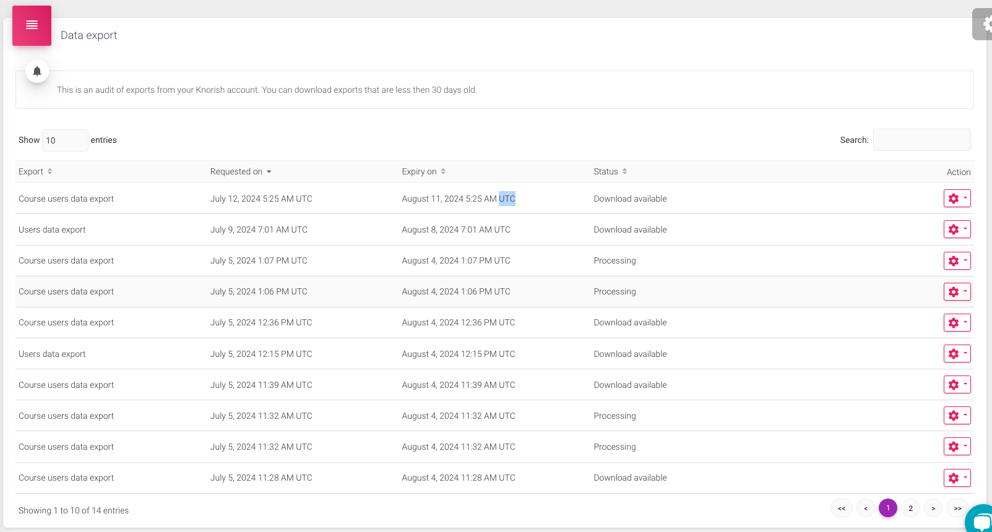Click 'August 4, 2024 12:15 PM UTC' expiry
Screen dimensions: 992x532
coord(459,354)
